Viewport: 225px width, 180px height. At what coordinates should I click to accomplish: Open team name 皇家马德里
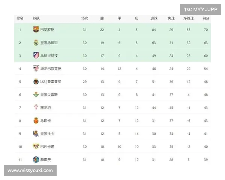pos(49,43)
